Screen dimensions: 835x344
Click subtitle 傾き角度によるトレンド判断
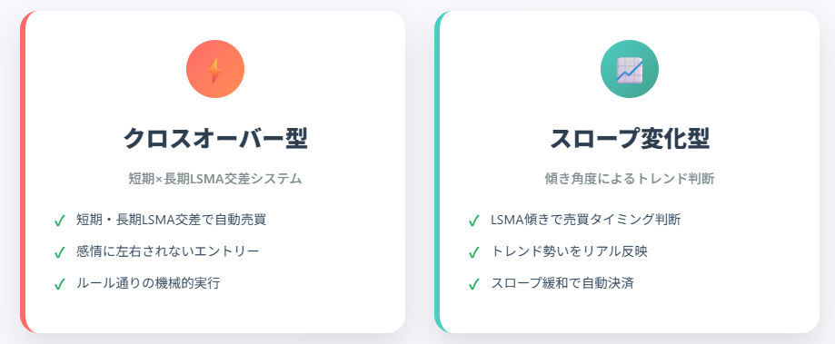pyautogui.click(x=630, y=179)
